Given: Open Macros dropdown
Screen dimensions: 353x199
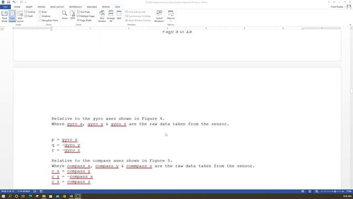Looking at the screenshot, I should (x=171, y=16).
